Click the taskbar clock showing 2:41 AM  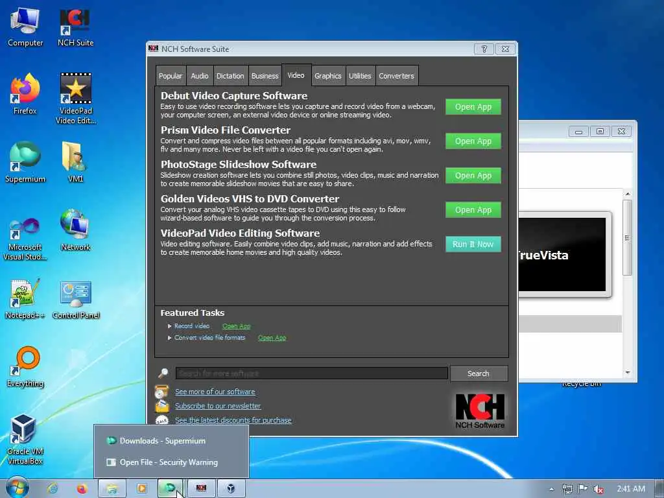pyautogui.click(x=630, y=489)
